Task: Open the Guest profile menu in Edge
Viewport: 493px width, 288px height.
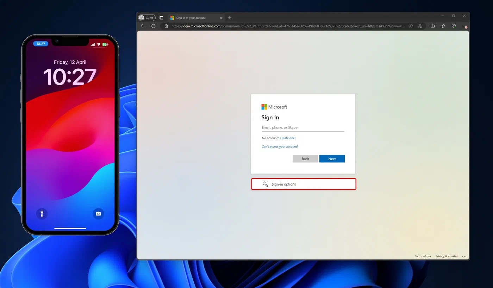Action: coord(147,18)
